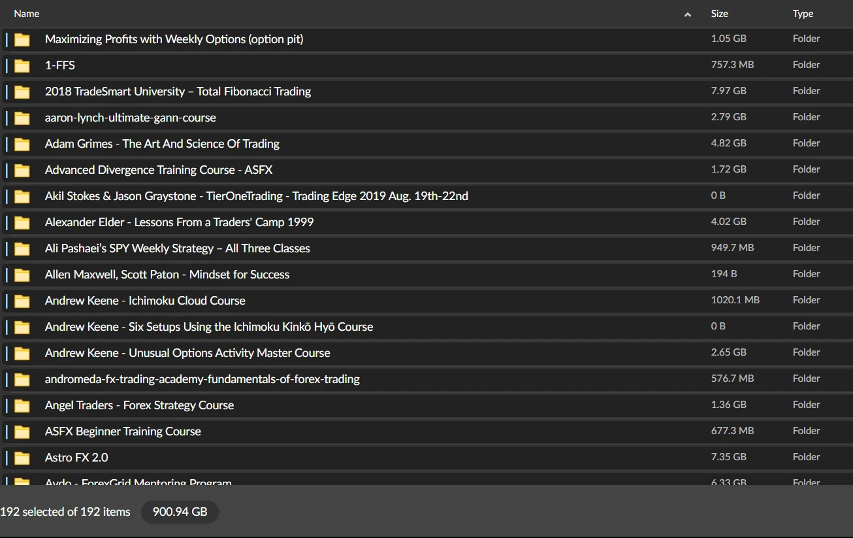Open 'Alexander Elder - Lessons From a Traders' Camp 1999'
Image resolution: width=853 pixels, height=538 pixels.
point(180,222)
